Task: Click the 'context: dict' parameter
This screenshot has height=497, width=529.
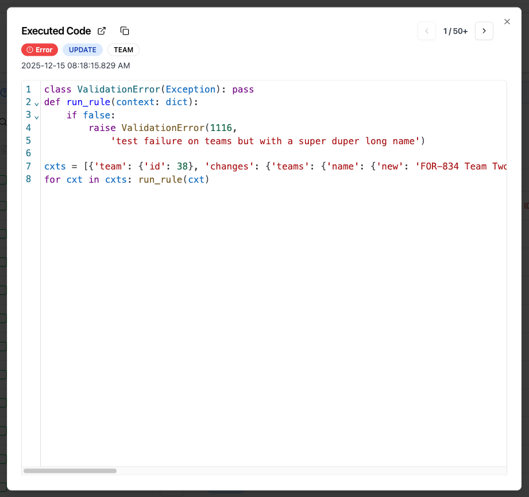Action: (x=152, y=102)
